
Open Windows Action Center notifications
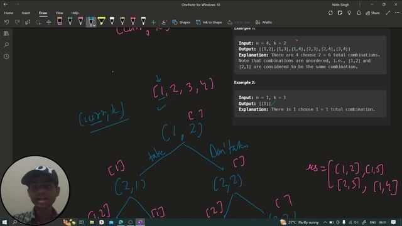[394, 222]
